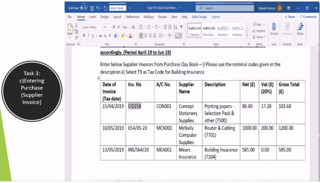
Task: Click the Share button
Action: tap(289, 17)
